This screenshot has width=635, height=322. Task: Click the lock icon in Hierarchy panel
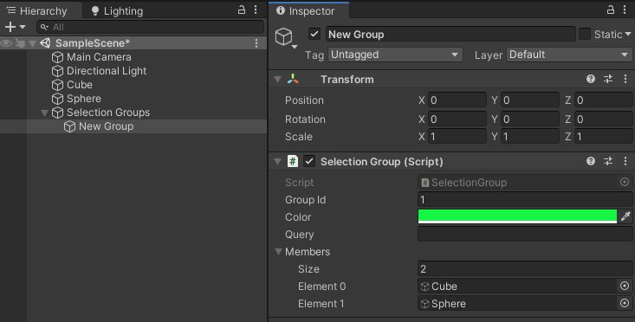point(242,10)
